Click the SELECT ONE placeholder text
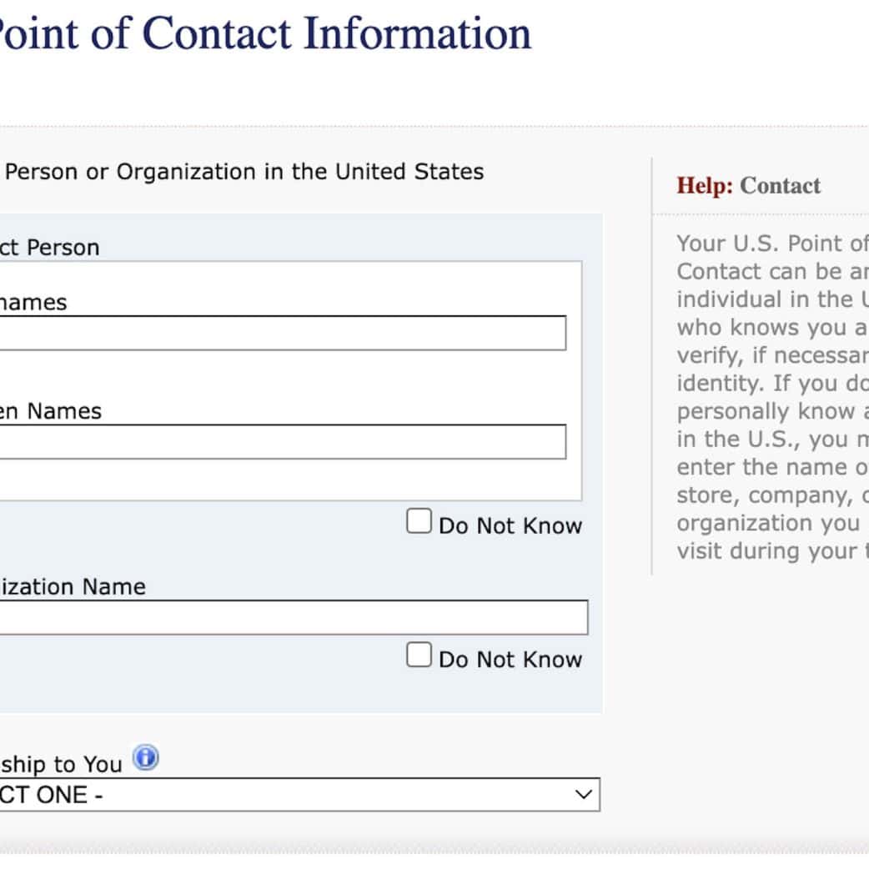The height and width of the screenshot is (869, 869). point(50,795)
